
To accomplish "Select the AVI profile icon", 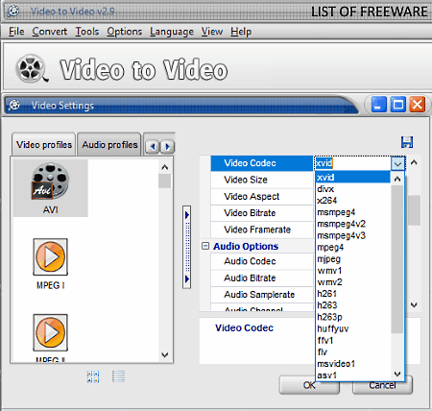I will point(51,188).
